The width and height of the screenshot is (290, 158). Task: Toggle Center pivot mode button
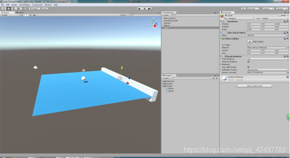point(33,9)
